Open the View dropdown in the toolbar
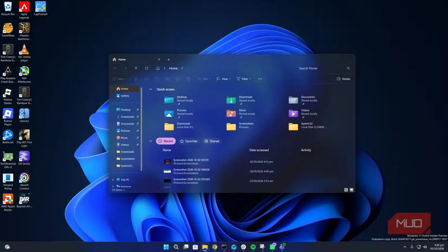This screenshot has width=448, height=252. coord(223,79)
